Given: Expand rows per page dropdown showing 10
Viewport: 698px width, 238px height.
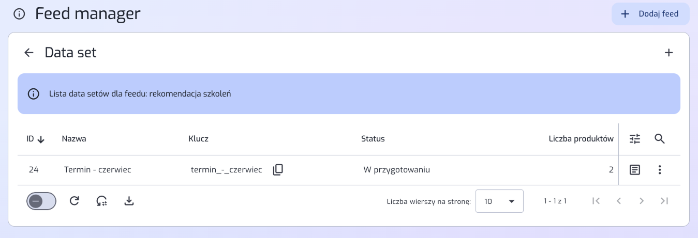Looking at the screenshot, I should [499, 201].
